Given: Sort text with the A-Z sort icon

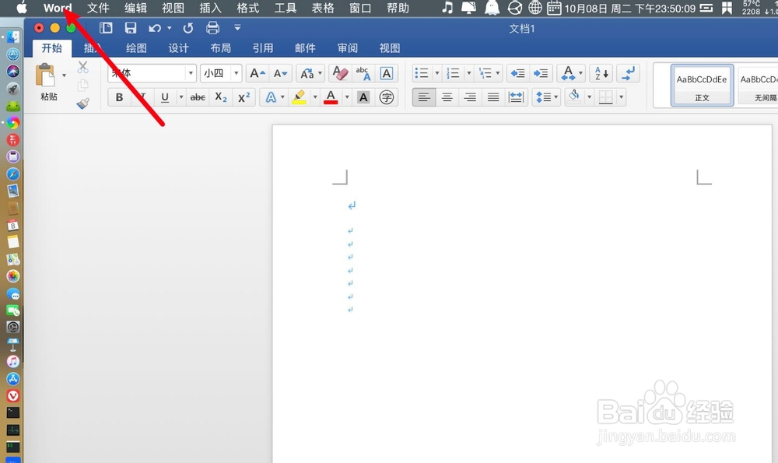Looking at the screenshot, I should (x=601, y=73).
